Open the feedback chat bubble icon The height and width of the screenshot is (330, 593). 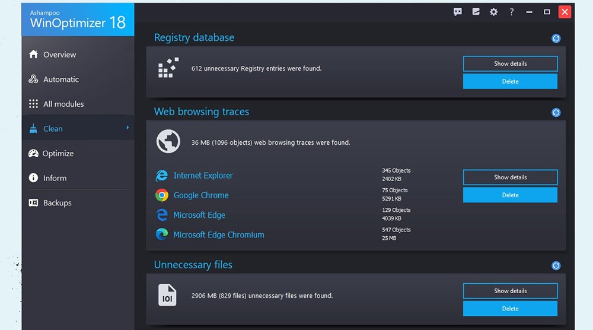point(458,12)
